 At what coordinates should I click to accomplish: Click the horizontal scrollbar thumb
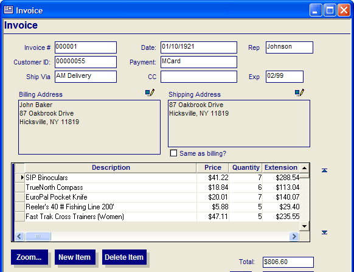(x=38, y=236)
